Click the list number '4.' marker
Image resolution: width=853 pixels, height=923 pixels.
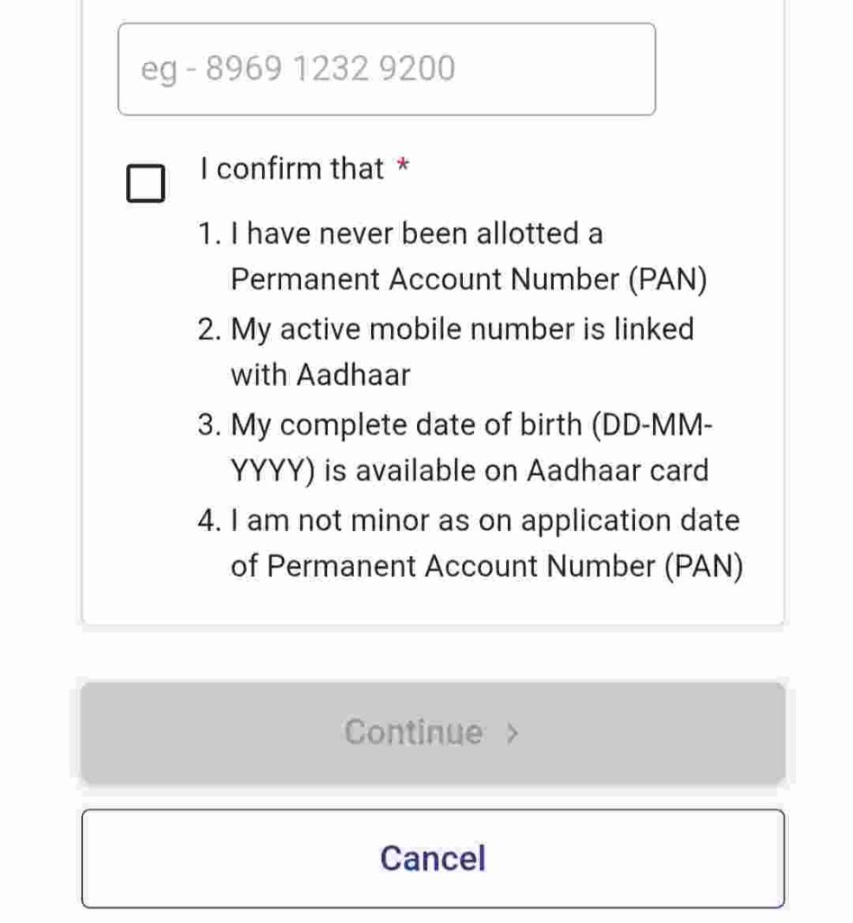coord(210,522)
